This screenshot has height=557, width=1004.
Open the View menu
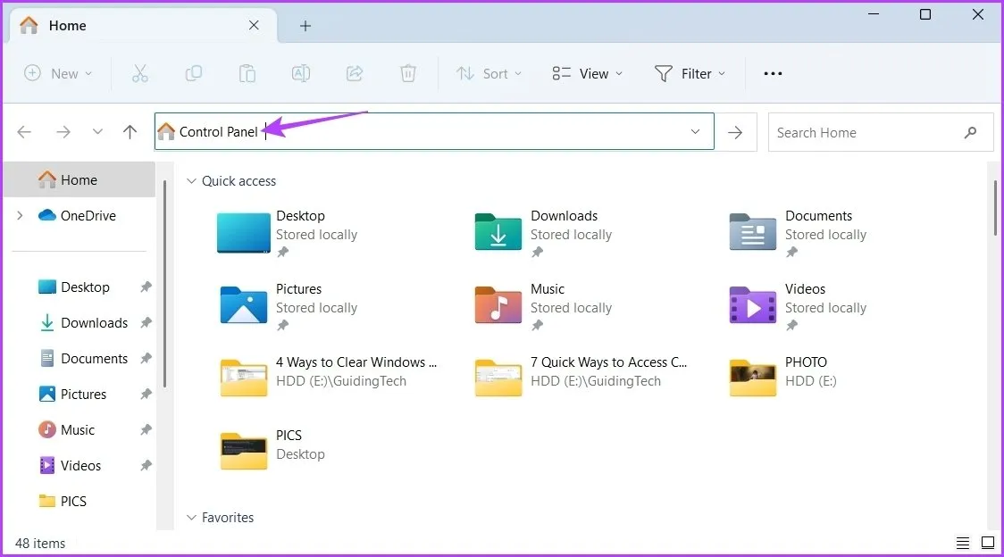click(587, 74)
